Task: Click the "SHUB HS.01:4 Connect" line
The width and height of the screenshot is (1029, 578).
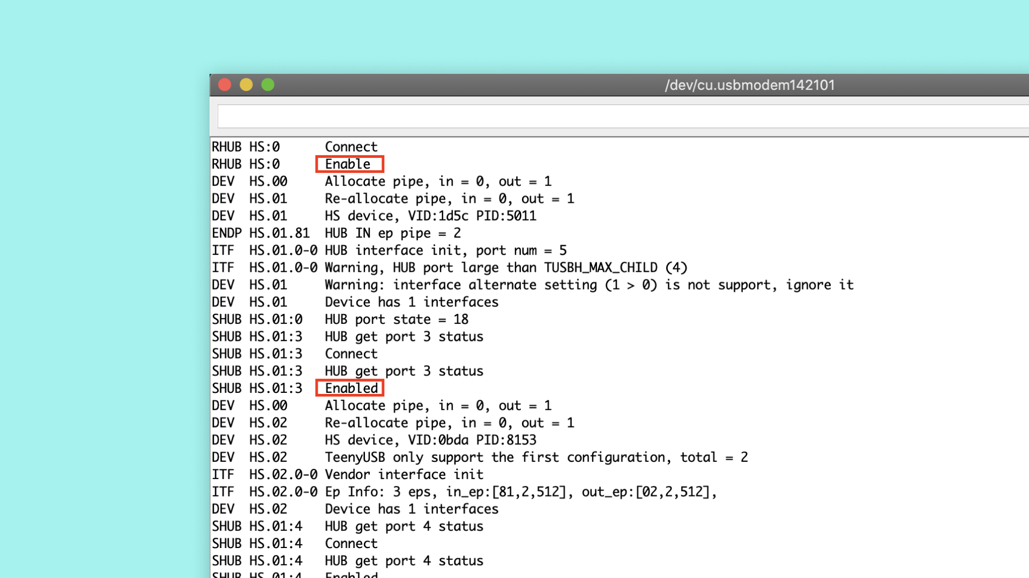Action: 351,543
